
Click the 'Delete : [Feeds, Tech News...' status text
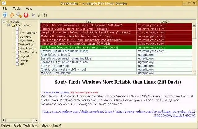[x=31, y=126]
